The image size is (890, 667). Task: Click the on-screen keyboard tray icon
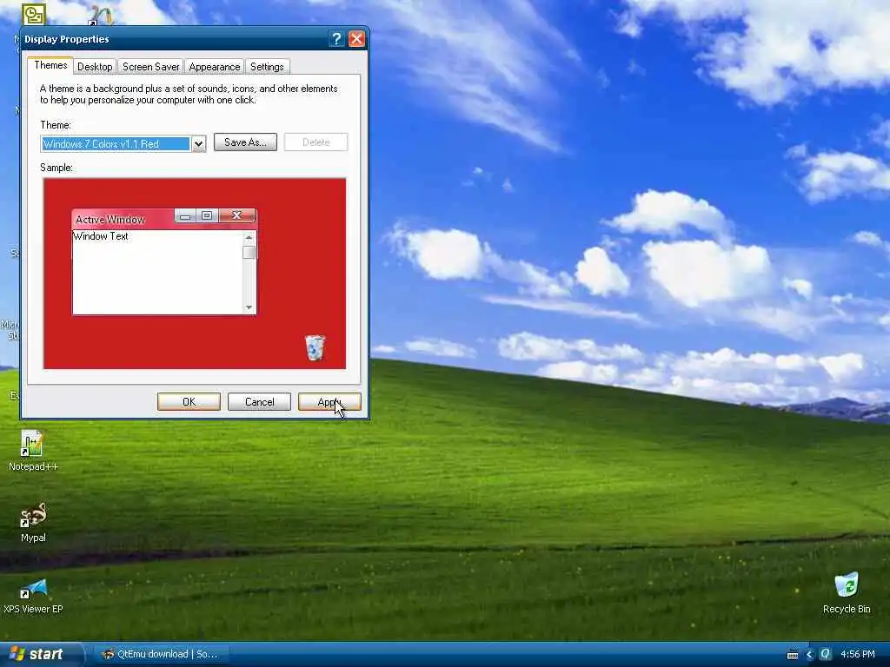coord(793,655)
